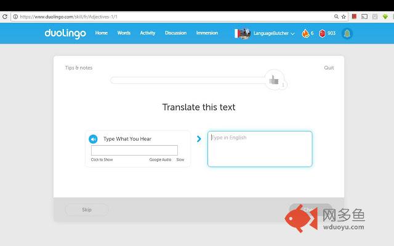This screenshot has height=246, width=394.
Task: Click the Slow audio link
Action: pyautogui.click(x=180, y=160)
